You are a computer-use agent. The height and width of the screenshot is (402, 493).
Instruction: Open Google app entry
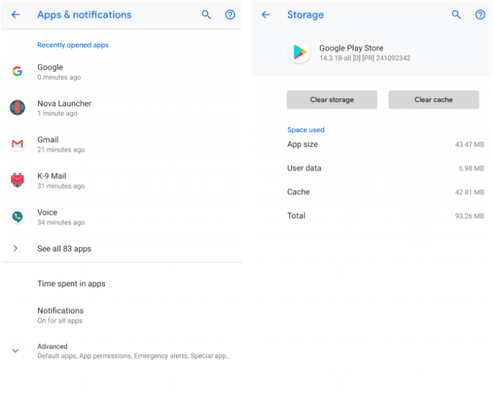(x=122, y=72)
